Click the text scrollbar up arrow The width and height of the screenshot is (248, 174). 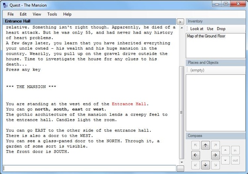pos(182,28)
